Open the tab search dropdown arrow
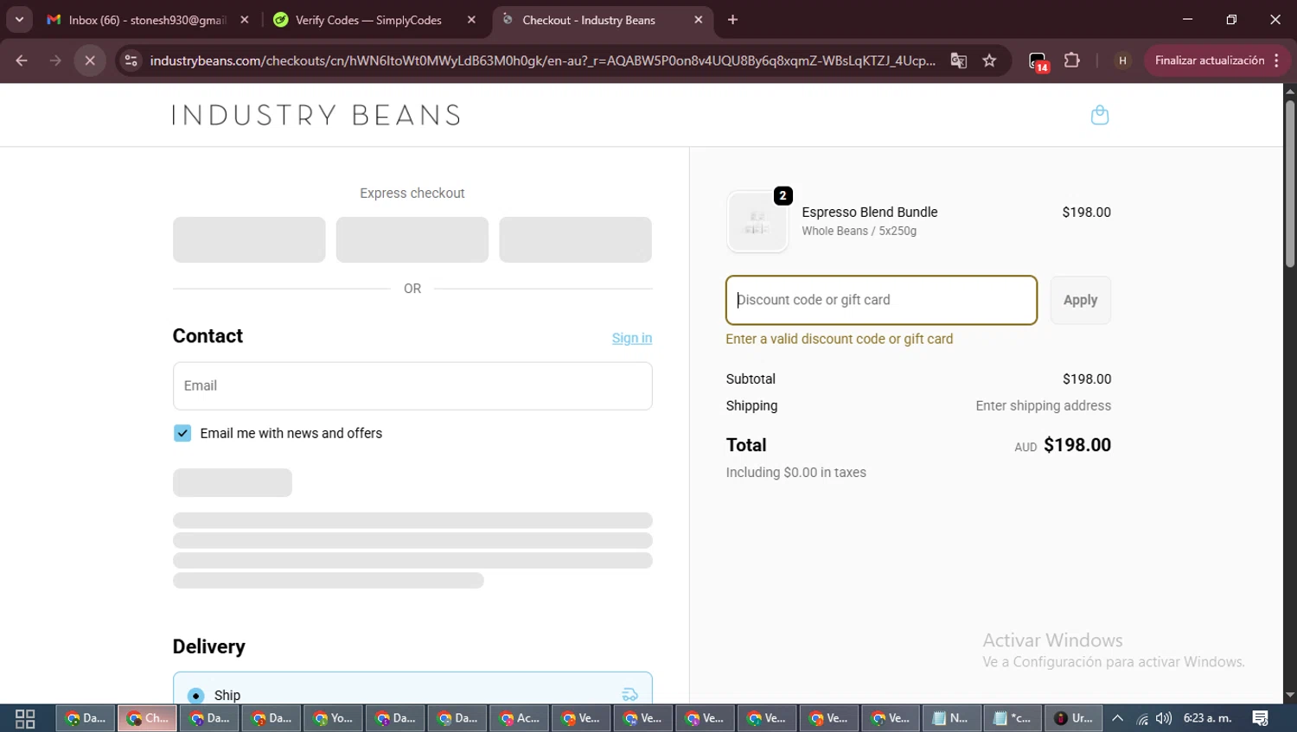The height and width of the screenshot is (732, 1297). click(x=19, y=19)
